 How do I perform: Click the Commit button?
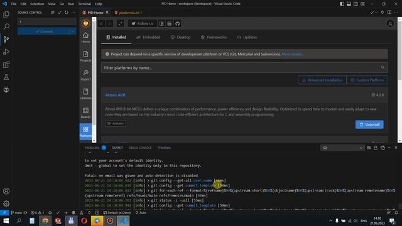43,31
